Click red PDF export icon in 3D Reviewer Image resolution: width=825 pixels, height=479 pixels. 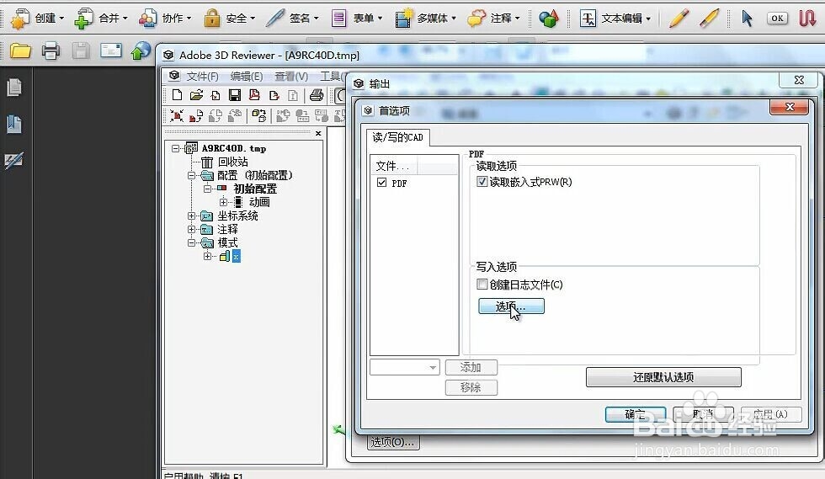pos(254,95)
